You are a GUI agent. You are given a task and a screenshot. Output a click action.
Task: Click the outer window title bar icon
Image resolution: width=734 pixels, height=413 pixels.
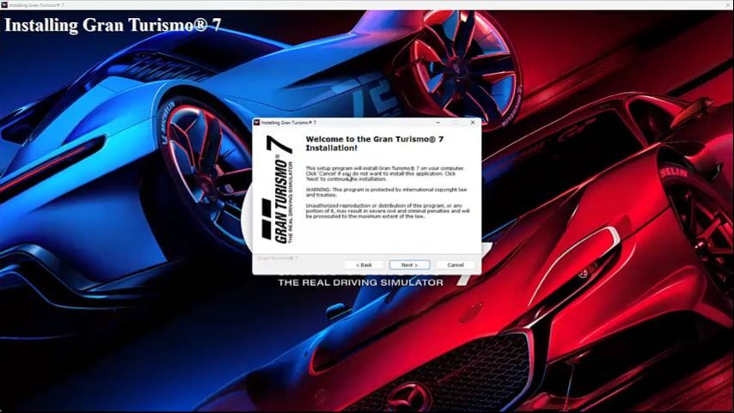(4, 4)
